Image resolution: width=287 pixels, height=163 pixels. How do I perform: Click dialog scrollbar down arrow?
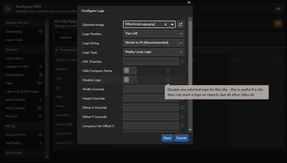[x=190, y=130]
